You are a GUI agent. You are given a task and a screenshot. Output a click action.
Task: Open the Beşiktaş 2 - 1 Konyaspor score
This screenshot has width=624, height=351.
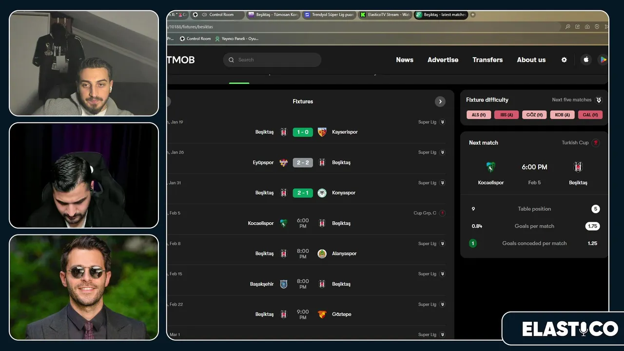(x=303, y=193)
